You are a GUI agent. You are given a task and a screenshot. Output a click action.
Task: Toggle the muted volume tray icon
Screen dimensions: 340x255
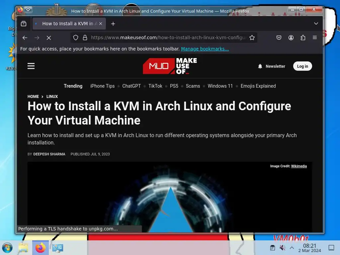[282, 248]
